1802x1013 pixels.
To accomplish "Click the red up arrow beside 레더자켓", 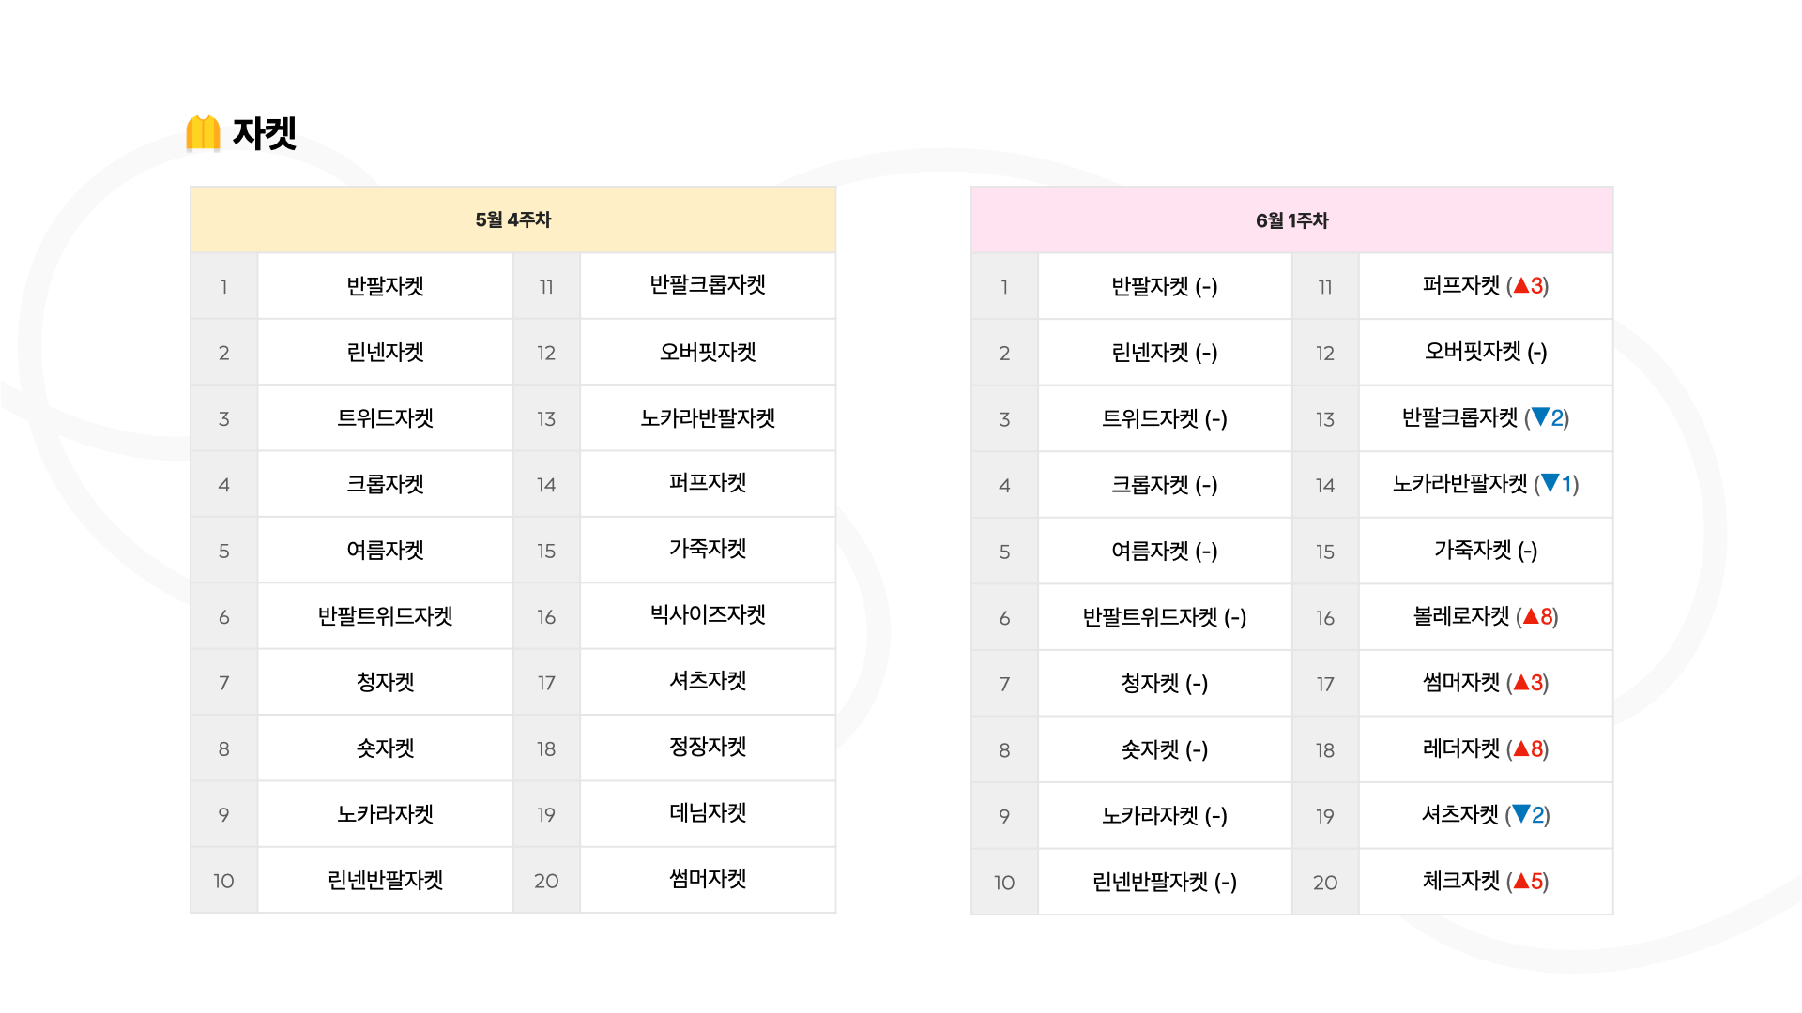I will click(1521, 748).
